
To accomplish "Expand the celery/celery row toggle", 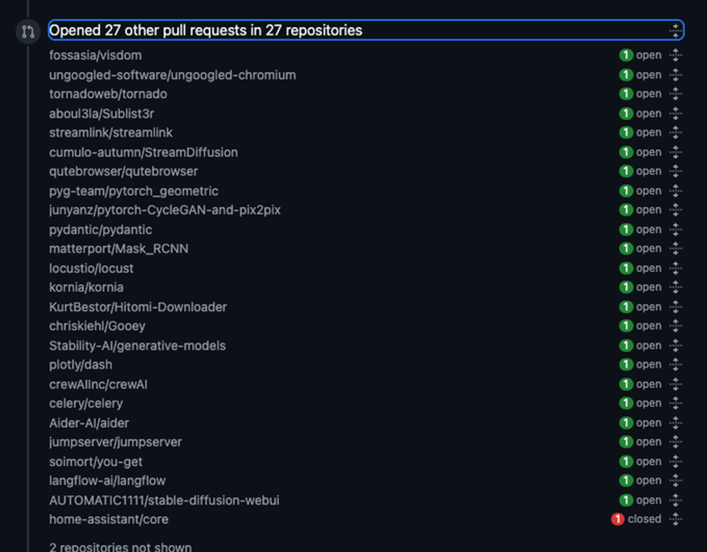I will [x=675, y=404].
